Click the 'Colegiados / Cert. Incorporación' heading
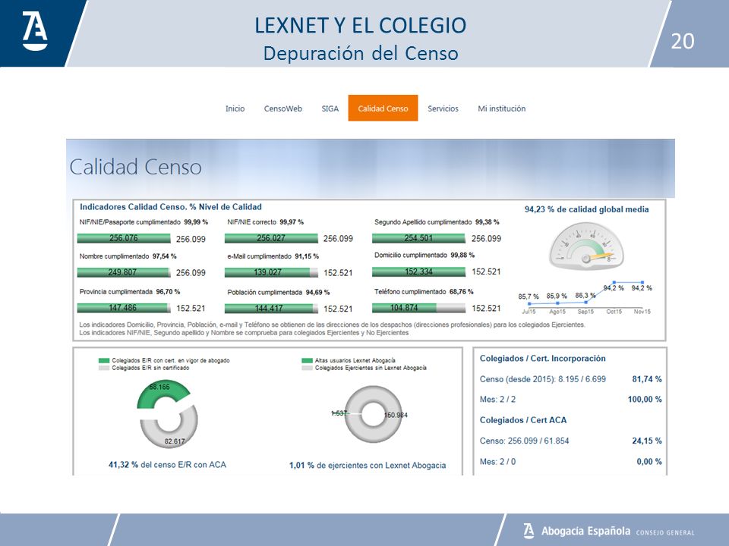 542,359
